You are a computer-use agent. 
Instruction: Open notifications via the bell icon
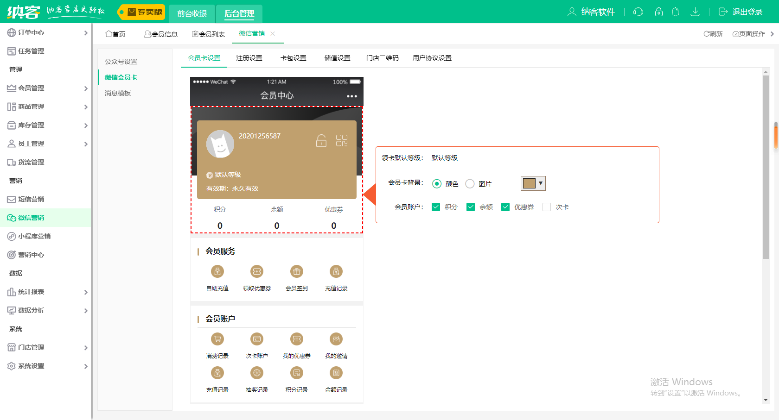click(x=676, y=12)
